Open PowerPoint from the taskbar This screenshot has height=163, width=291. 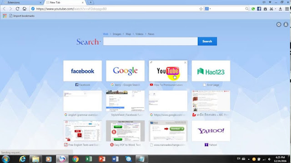tap(102, 159)
